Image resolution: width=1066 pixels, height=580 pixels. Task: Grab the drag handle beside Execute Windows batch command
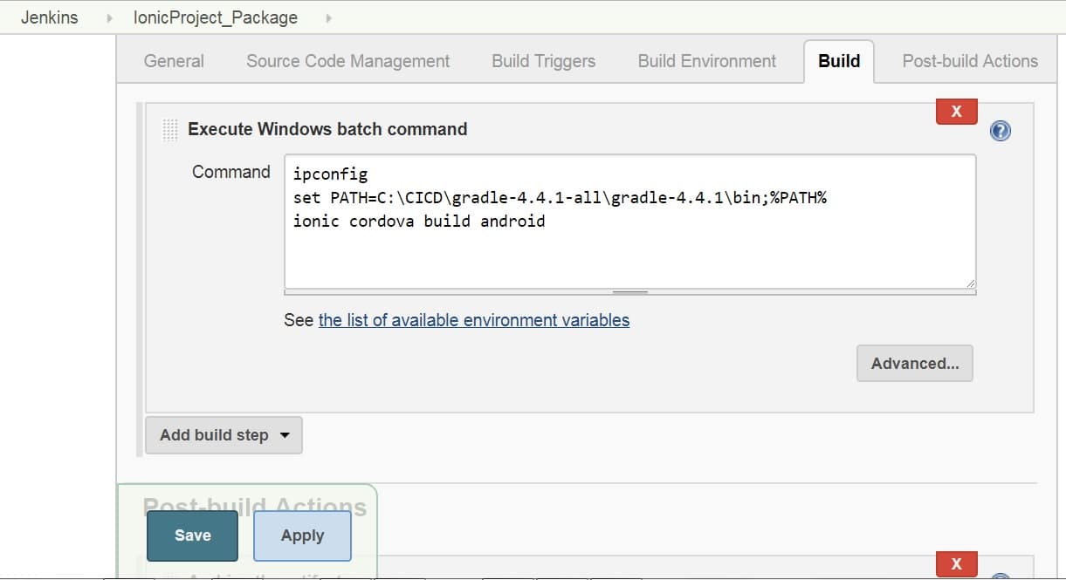click(171, 129)
